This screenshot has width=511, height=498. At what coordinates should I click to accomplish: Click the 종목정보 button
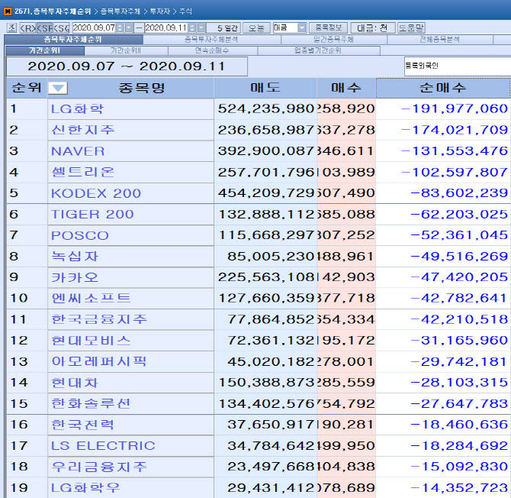(x=329, y=27)
